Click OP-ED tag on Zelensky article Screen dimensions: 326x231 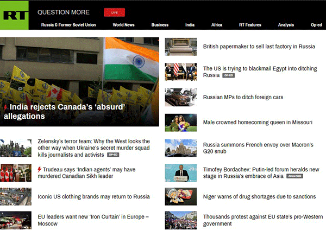(113, 155)
